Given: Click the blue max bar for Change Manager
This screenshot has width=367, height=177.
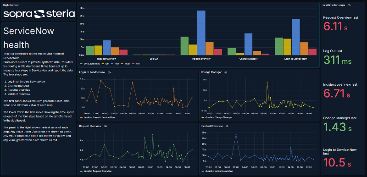Looking at the screenshot, I should click(x=248, y=44).
